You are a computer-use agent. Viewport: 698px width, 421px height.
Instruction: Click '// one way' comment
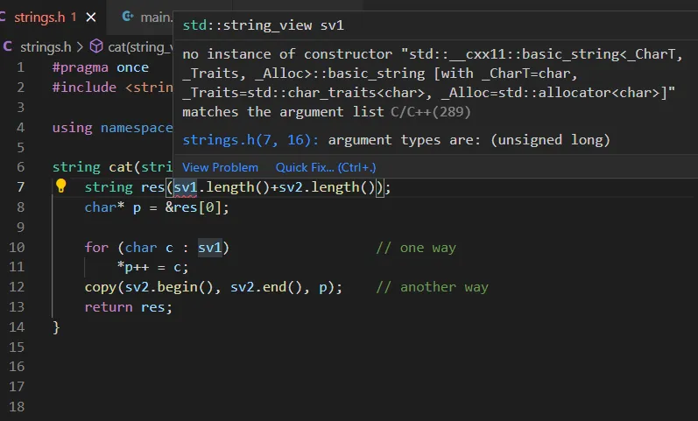[416, 248]
